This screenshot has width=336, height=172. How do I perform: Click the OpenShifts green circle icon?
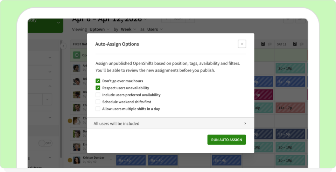click(77, 55)
